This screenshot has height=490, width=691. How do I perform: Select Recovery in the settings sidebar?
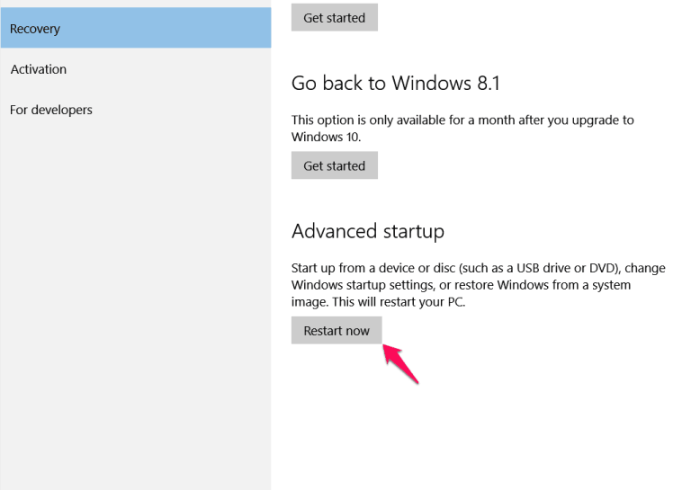[136, 28]
